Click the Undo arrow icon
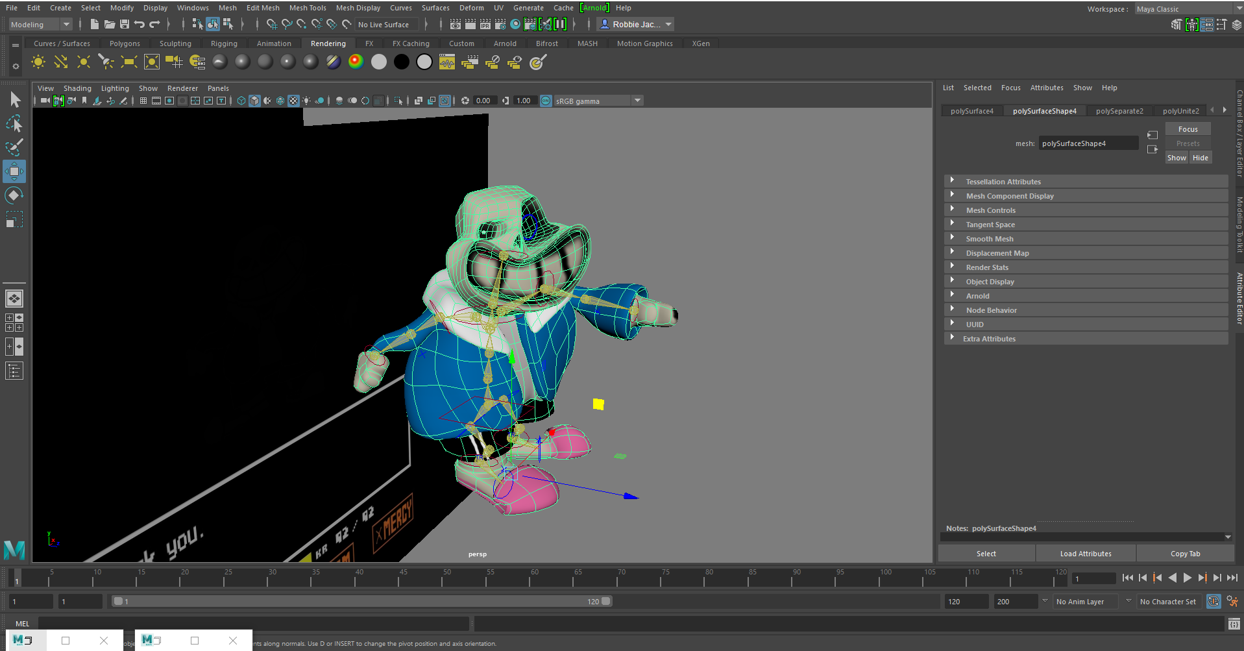The height and width of the screenshot is (651, 1244). click(140, 25)
